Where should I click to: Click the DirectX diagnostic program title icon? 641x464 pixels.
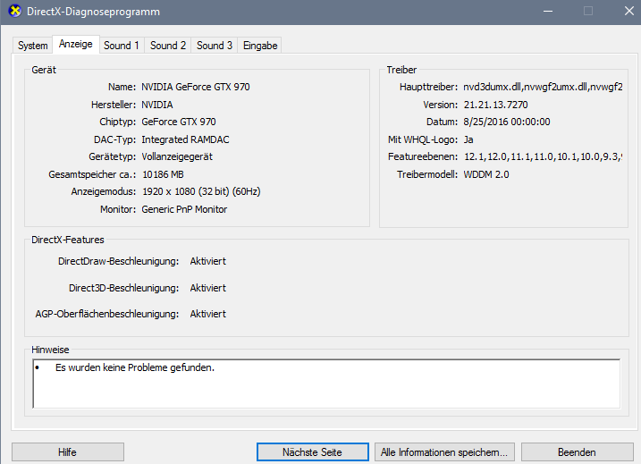tap(14, 11)
